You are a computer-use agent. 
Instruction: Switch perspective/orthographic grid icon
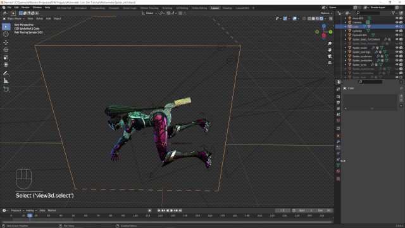click(x=330, y=63)
